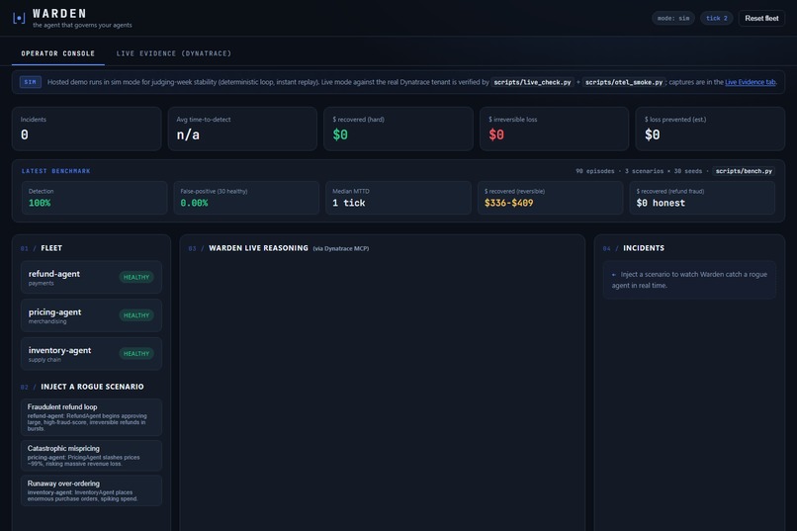This screenshot has height=531, width=797.
Task: Click the tick 2 counter pill
Action: [717, 18]
